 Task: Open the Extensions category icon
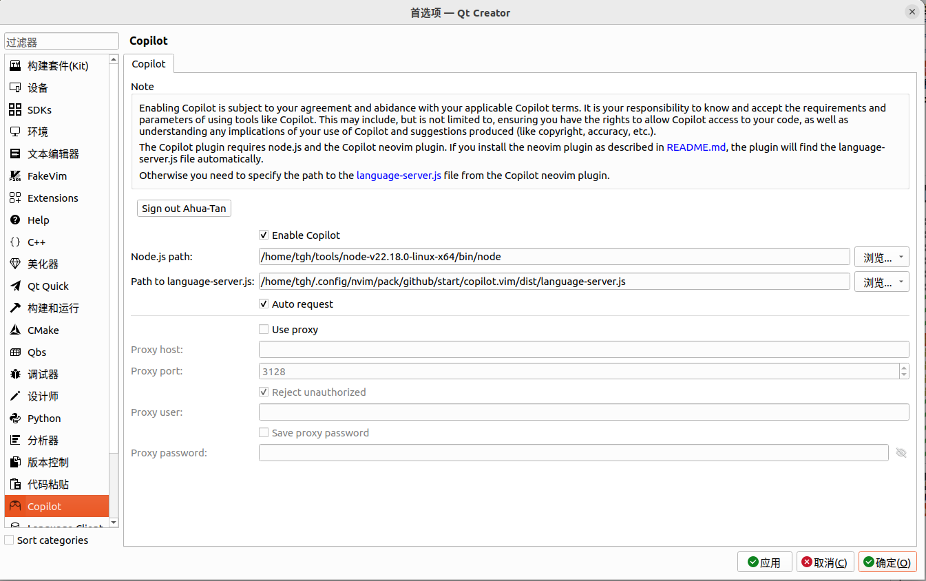point(15,198)
